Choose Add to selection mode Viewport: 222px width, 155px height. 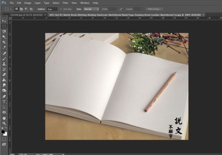22,9
